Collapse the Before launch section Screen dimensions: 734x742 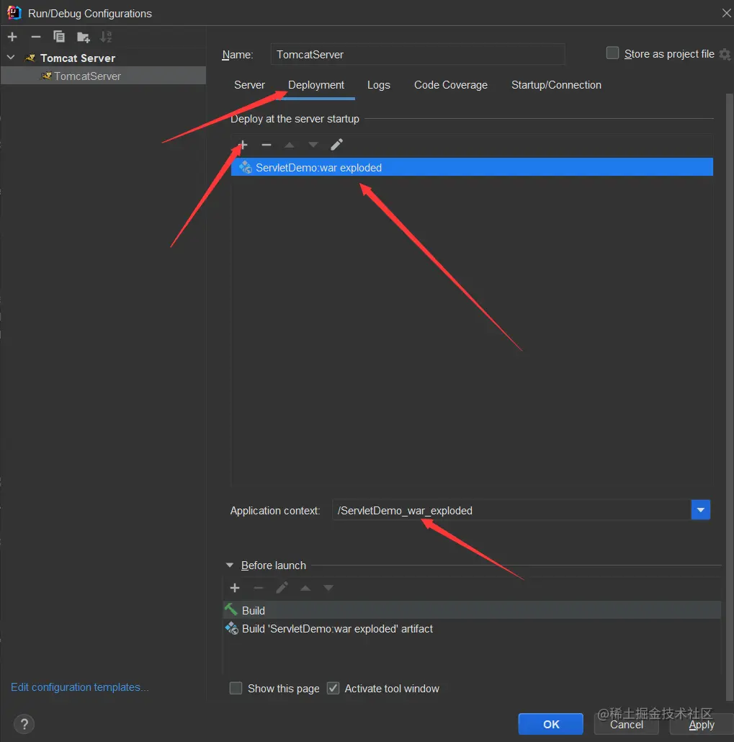point(230,566)
